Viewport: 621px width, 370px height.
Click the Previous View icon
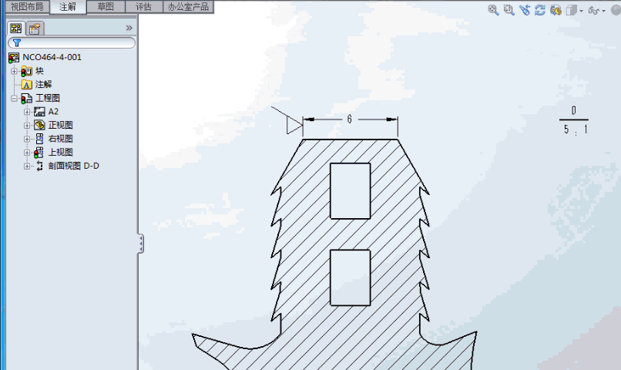(x=525, y=10)
